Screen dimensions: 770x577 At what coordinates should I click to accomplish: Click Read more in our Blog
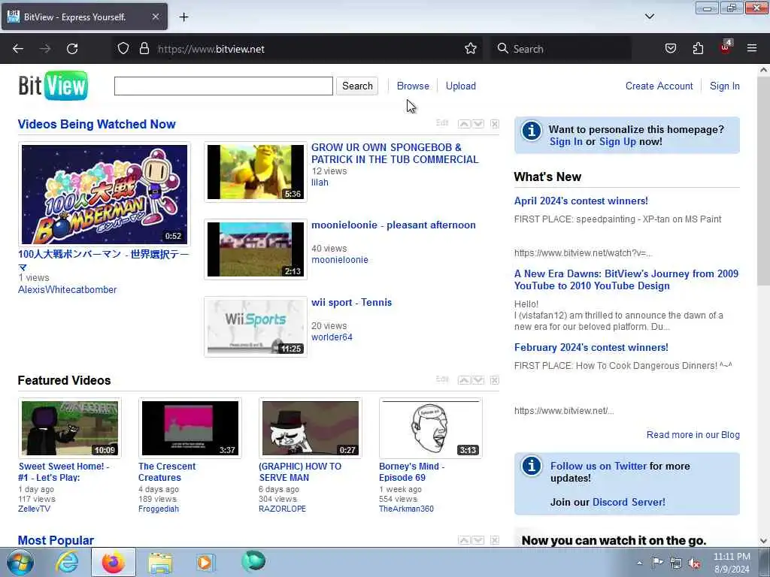coord(693,435)
